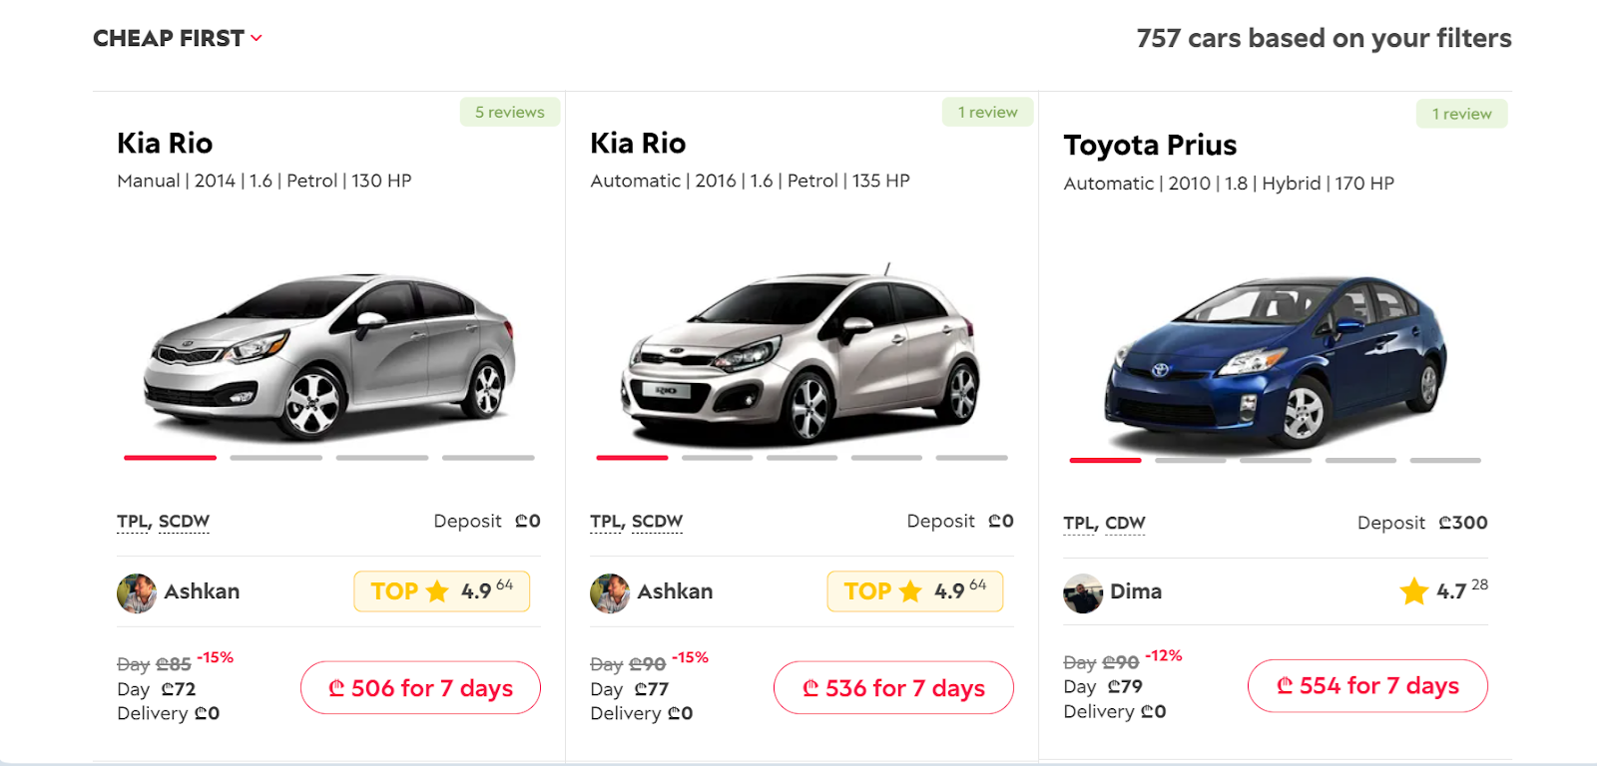Open the Toyota Prius title

(1150, 146)
